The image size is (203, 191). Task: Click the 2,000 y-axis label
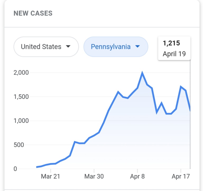[x=21, y=73]
